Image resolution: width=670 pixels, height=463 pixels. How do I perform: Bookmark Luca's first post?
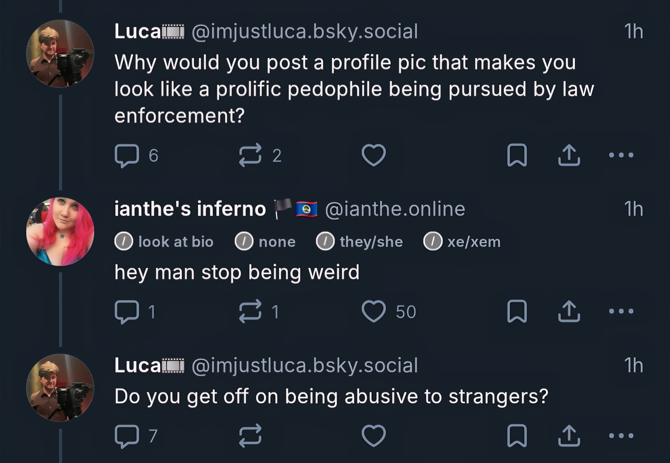click(517, 155)
